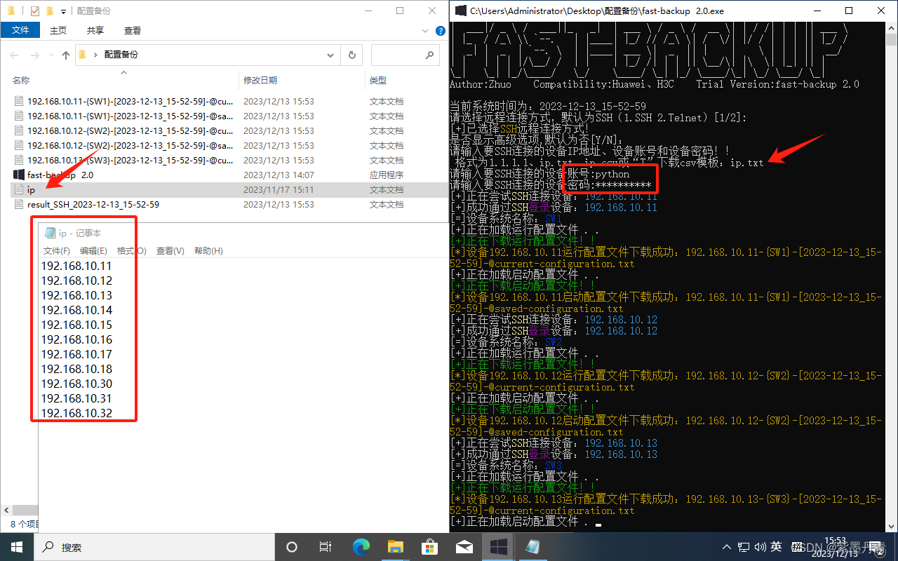The height and width of the screenshot is (561, 898).
Task: Sort files by the 类型 column header
Action: [378, 81]
